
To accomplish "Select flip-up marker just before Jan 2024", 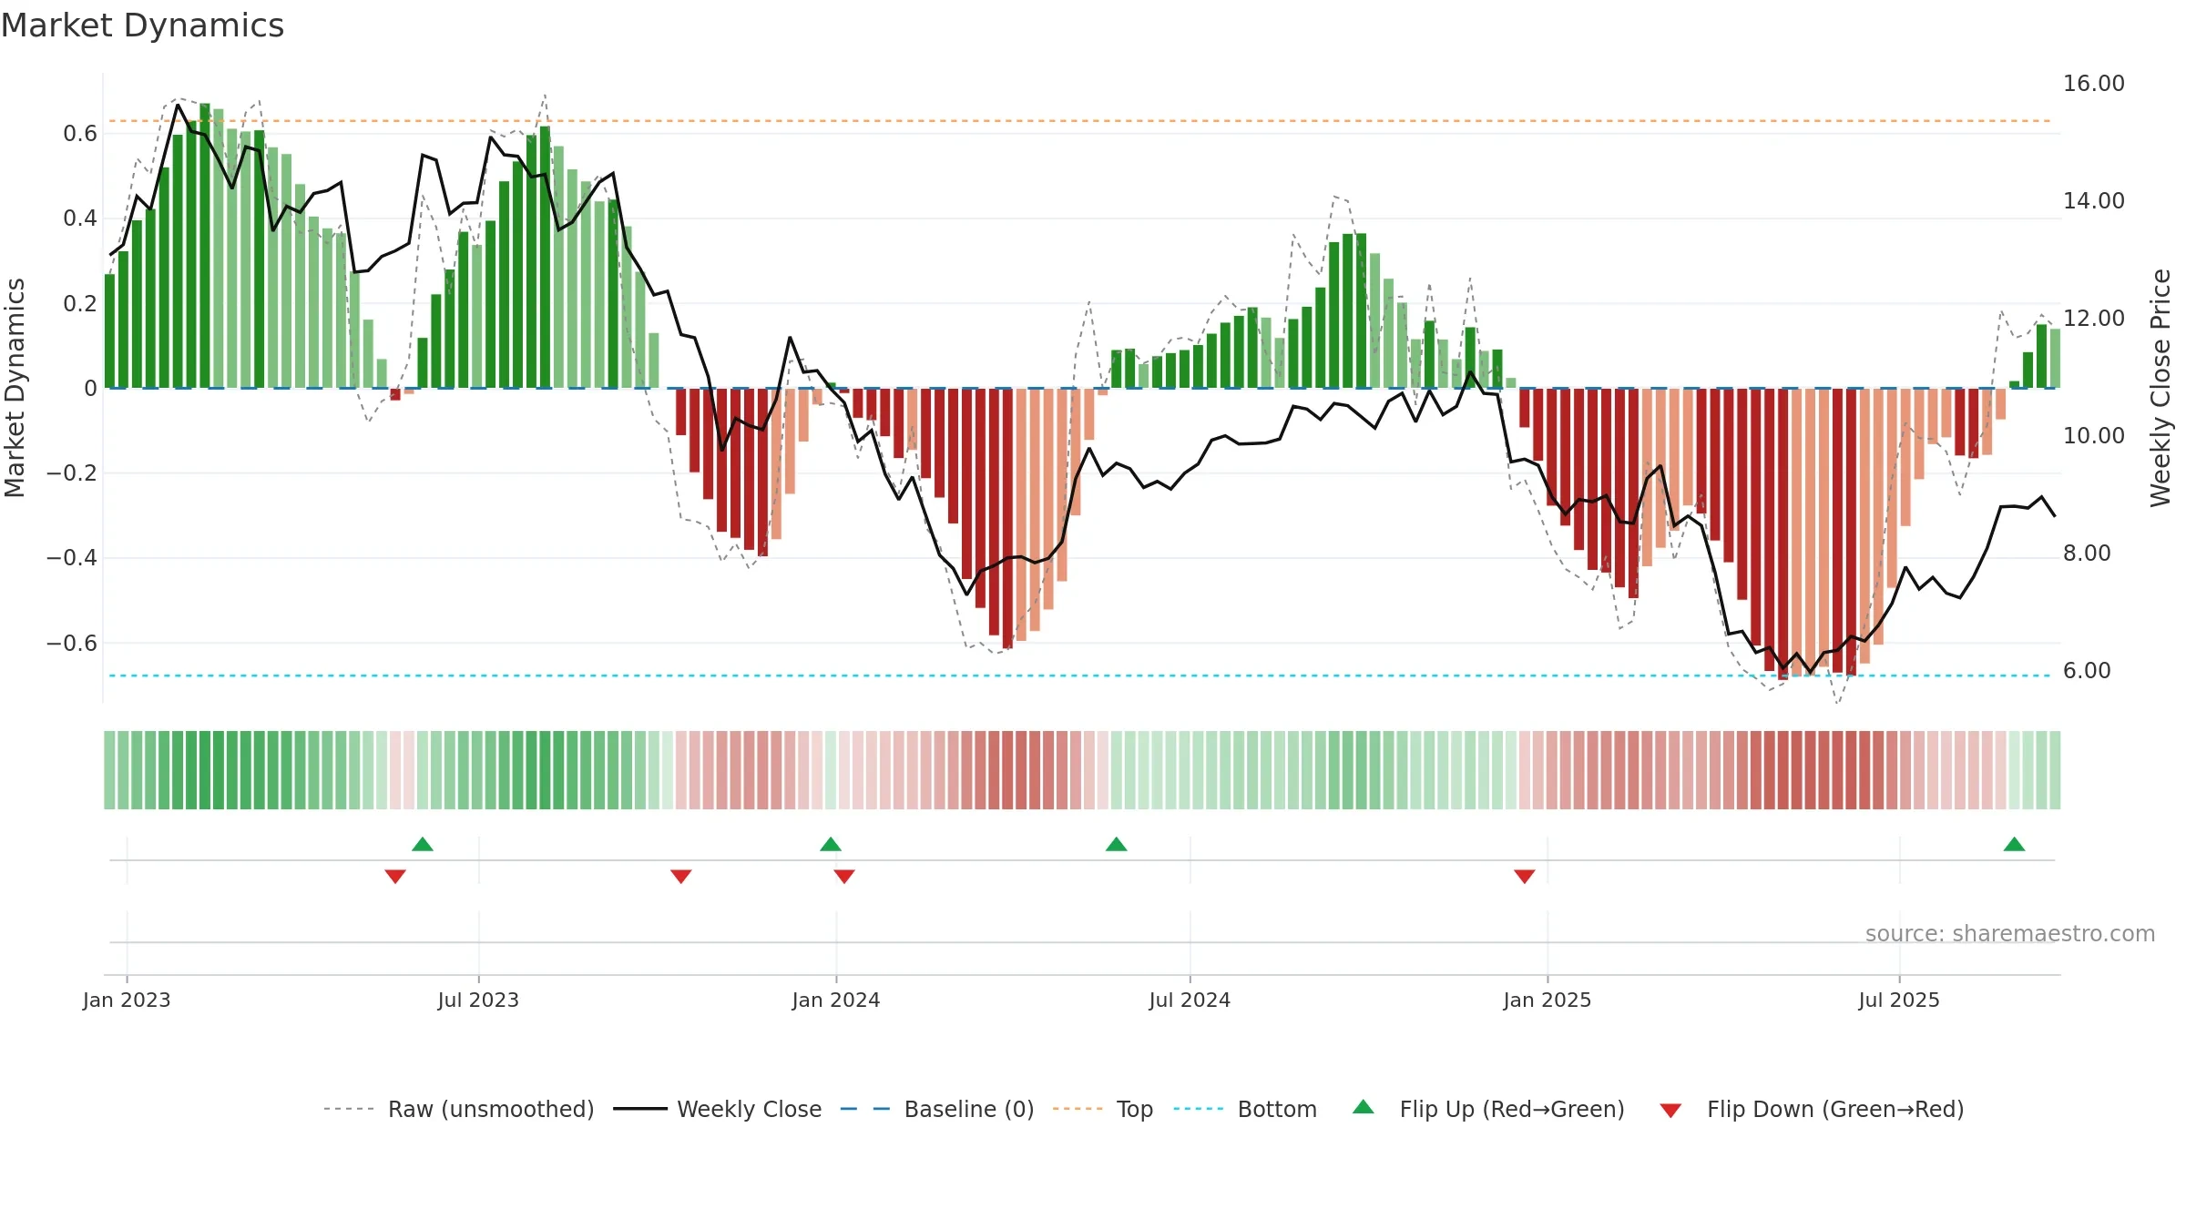I will pos(831,844).
